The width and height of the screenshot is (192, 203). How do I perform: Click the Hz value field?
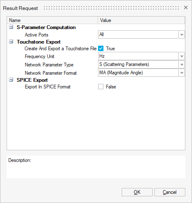138,56
